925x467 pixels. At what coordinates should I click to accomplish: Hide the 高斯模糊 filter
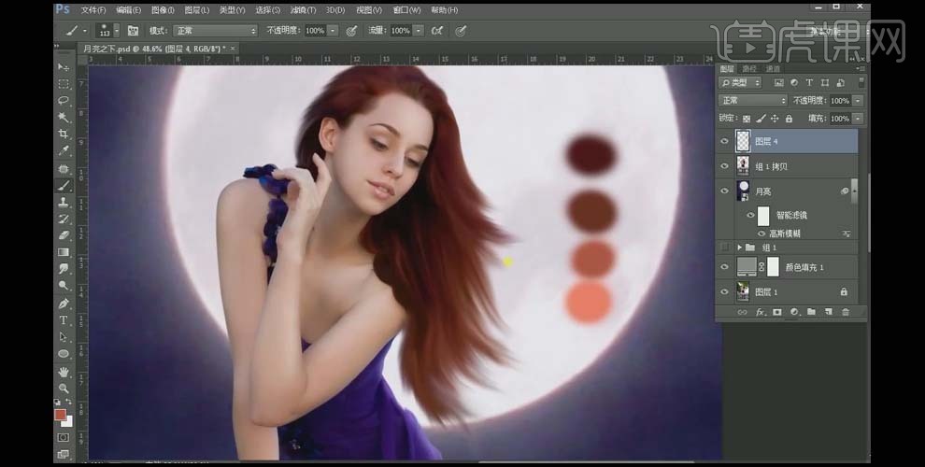point(761,234)
